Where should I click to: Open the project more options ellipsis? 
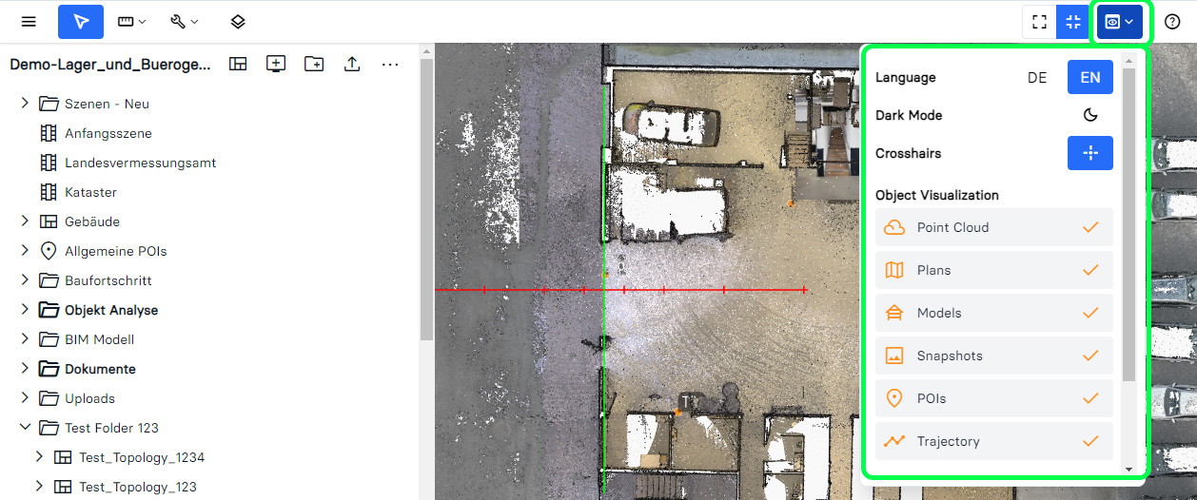[x=390, y=64]
